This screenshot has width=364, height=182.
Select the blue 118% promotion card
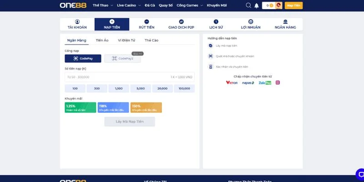113,107
